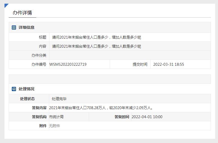Click the empty gray bar between sections
Viewport: 218px width, 143px height.
[x=110, y=79]
